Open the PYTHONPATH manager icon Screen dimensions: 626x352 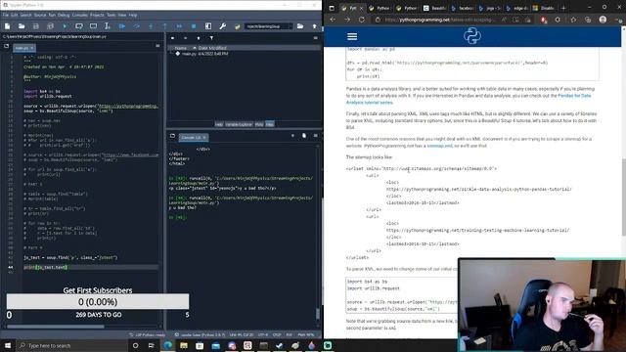(x=237, y=26)
